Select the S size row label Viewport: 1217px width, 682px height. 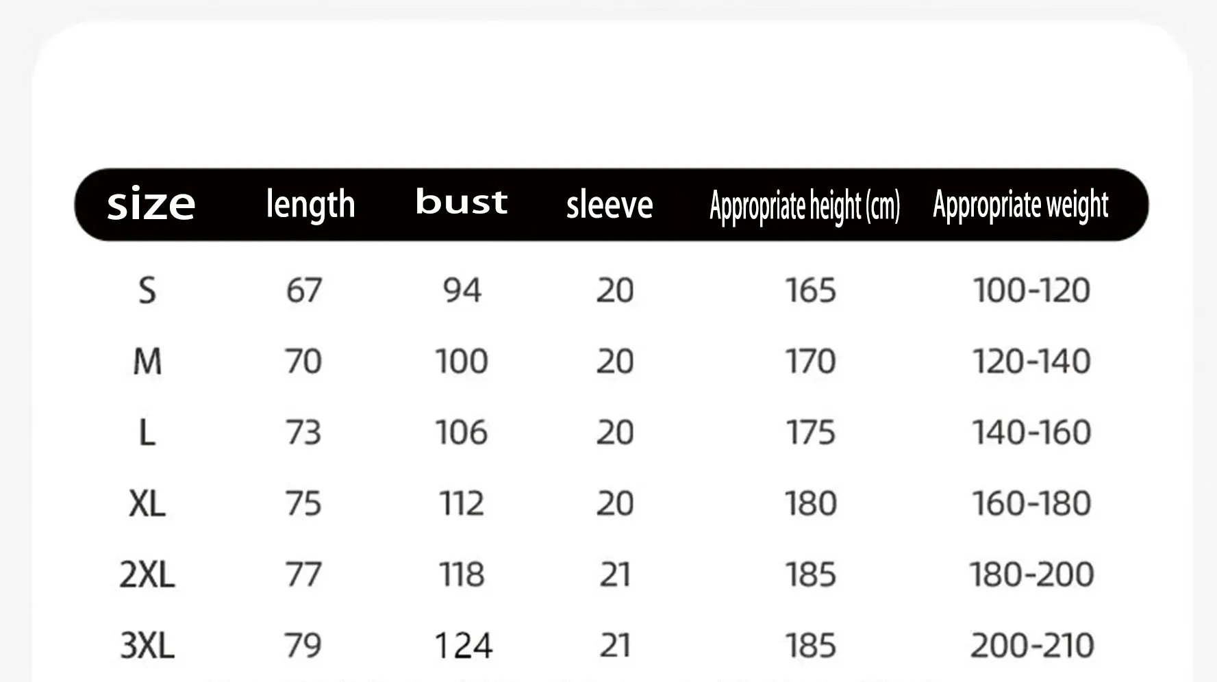tap(147, 290)
